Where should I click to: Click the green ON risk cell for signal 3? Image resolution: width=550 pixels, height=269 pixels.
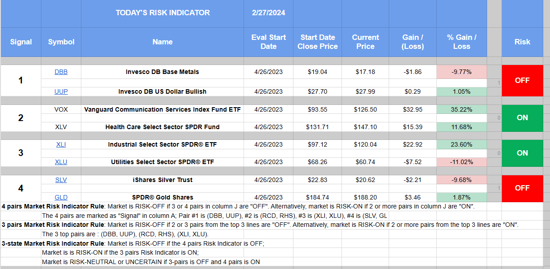522,153
